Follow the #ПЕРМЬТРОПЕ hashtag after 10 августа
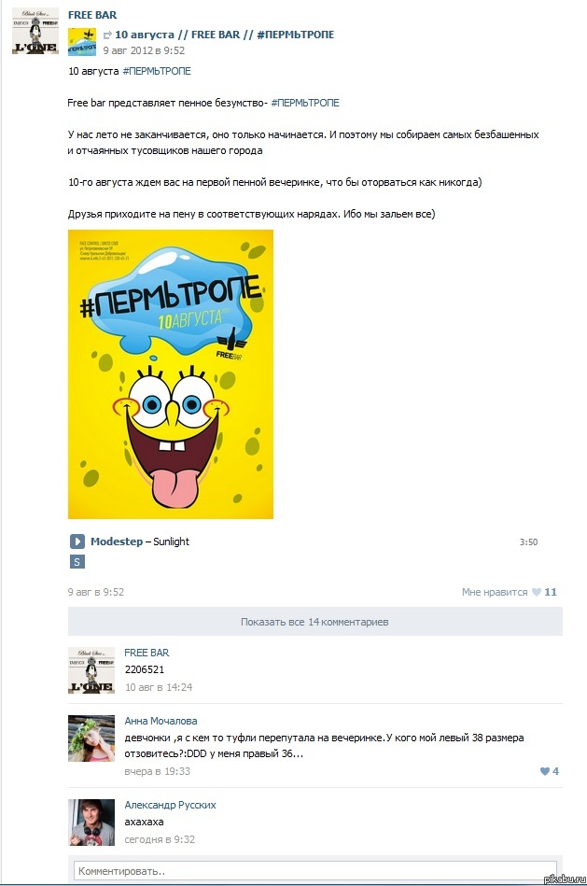 point(157,71)
